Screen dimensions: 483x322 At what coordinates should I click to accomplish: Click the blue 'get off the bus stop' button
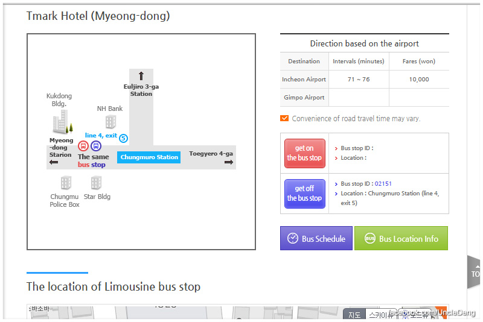(x=304, y=194)
